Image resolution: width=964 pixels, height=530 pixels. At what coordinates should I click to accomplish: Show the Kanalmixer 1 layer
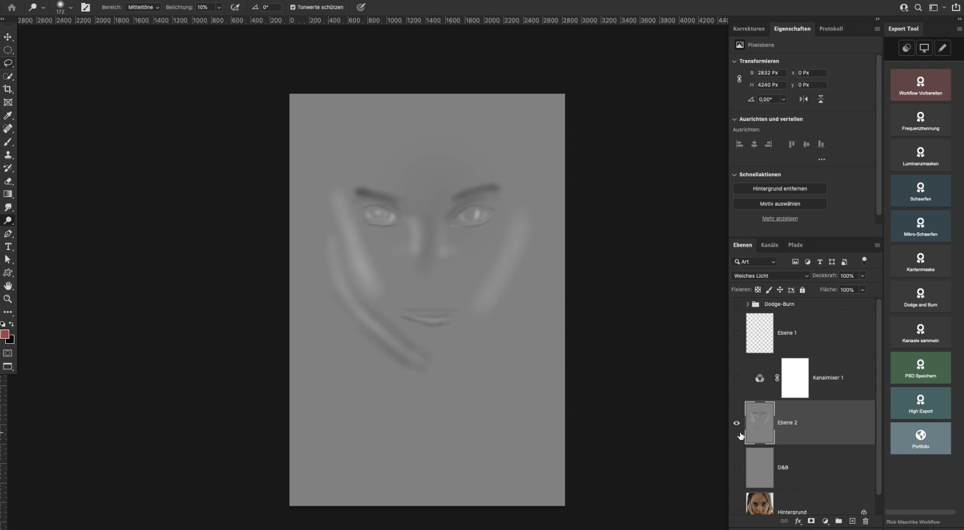point(737,378)
